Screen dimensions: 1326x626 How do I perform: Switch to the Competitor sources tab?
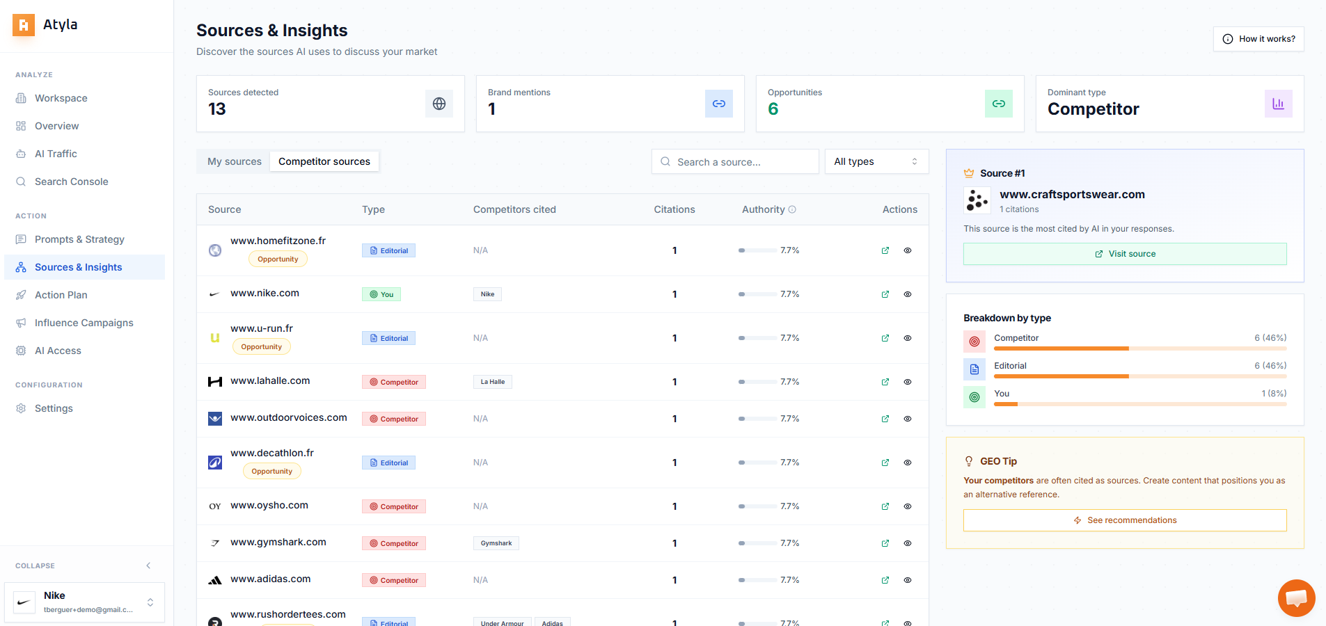(x=324, y=161)
